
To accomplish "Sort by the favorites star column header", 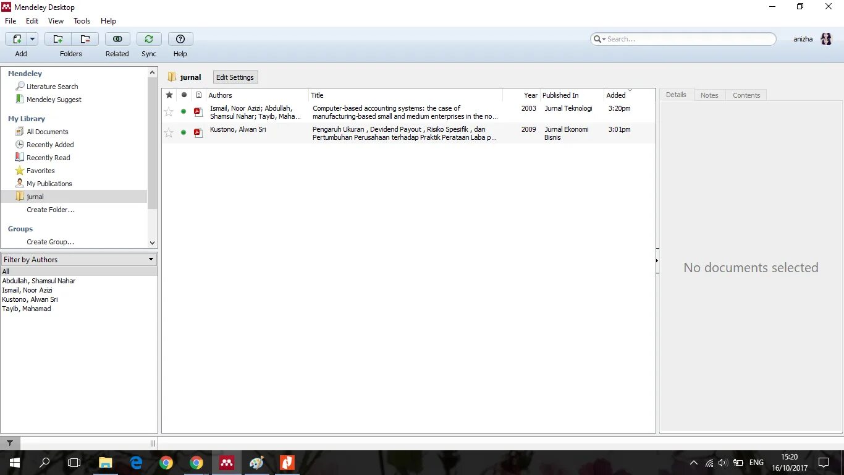I will point(169,95).
